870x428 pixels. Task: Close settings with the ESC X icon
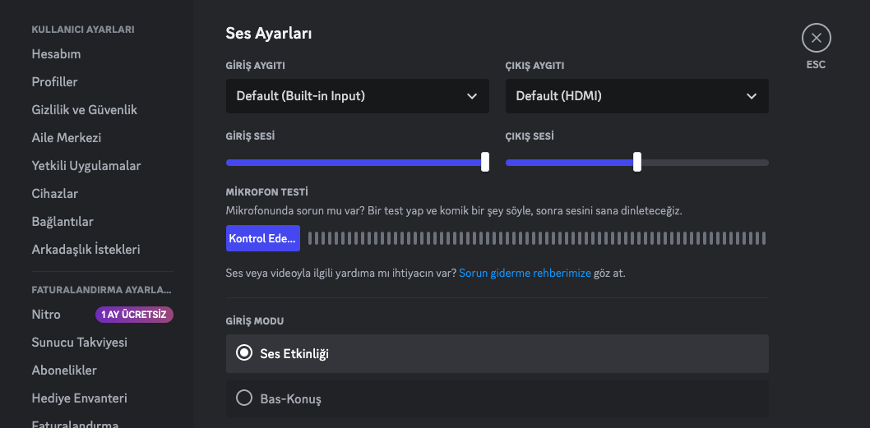(816, 38)
